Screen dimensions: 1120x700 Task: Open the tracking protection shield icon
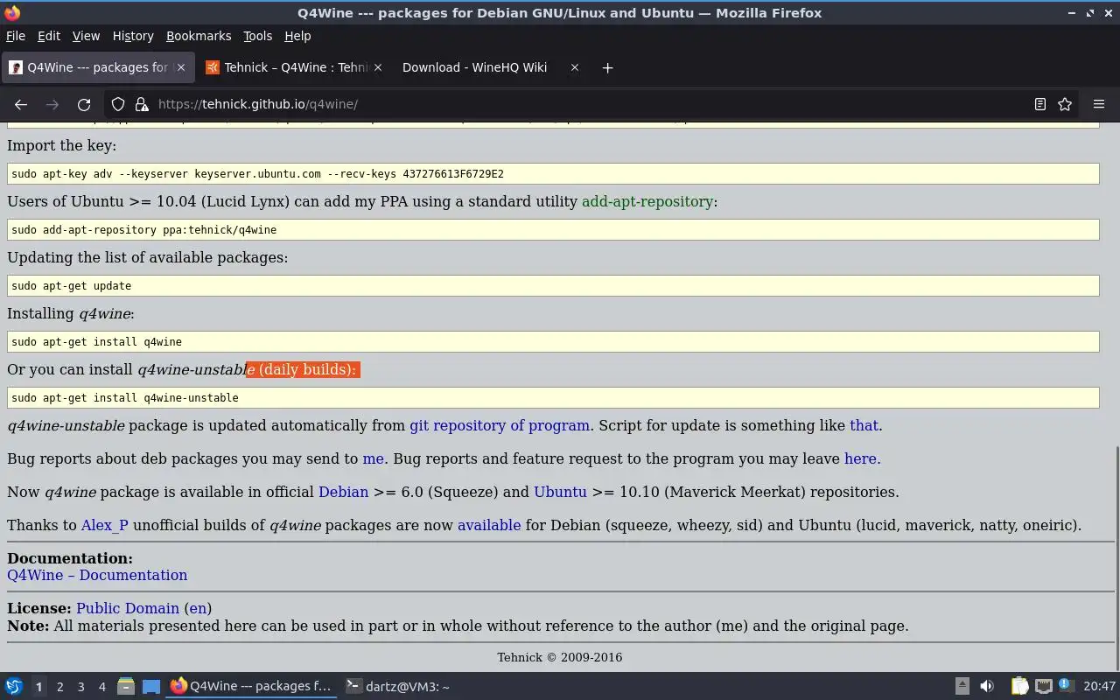118,104
